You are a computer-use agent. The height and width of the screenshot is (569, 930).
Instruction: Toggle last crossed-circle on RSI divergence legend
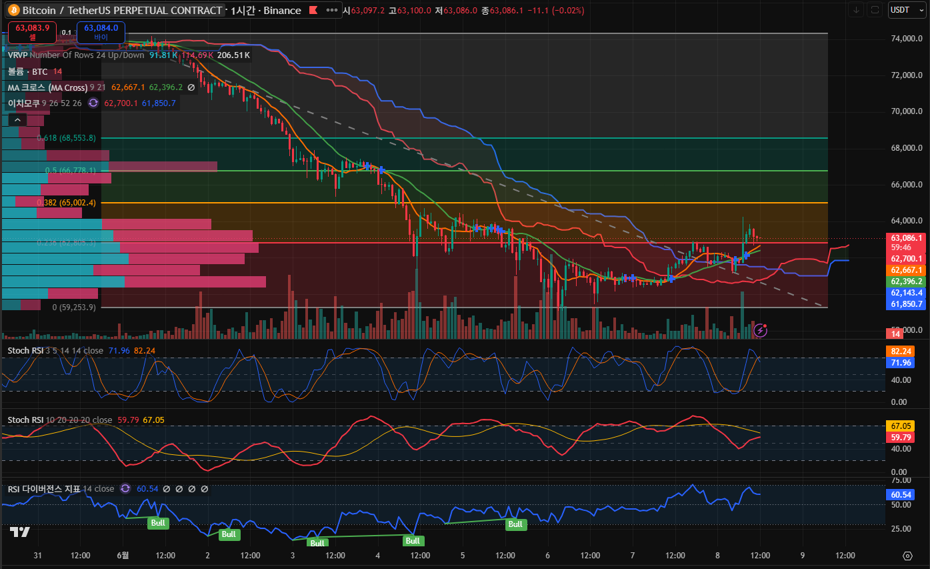205,489
